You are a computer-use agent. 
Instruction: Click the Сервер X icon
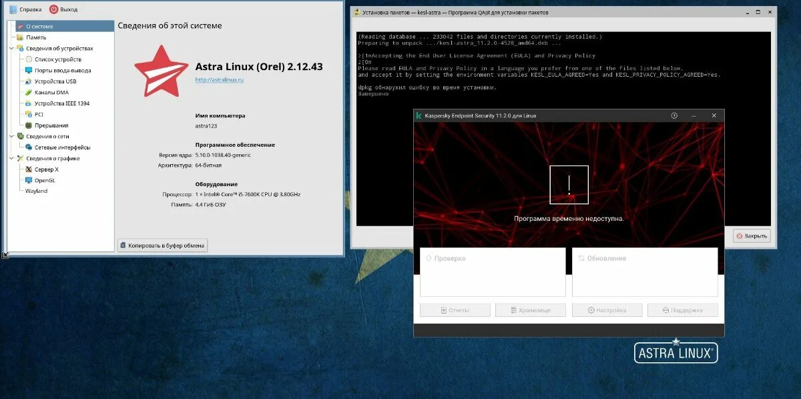[x=29, y=169]
